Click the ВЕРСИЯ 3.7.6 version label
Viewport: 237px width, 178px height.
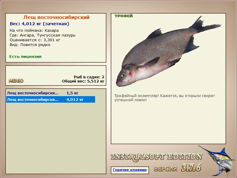click(177, 168)
